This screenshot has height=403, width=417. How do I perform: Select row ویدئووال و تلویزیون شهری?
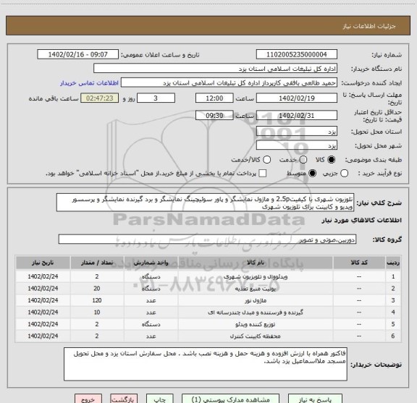[x=208, y=276]
